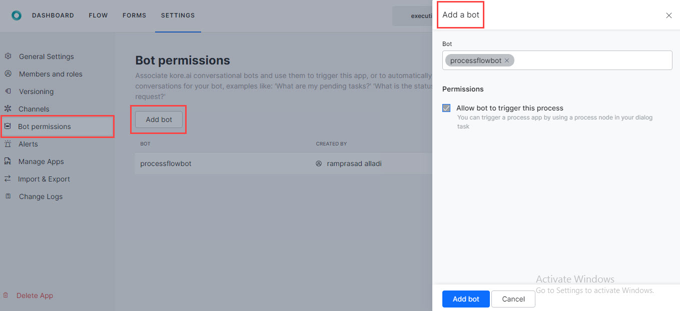680x311 pixels.
Task: Open the Change Logs icon
Action: [x=8, y=196]
